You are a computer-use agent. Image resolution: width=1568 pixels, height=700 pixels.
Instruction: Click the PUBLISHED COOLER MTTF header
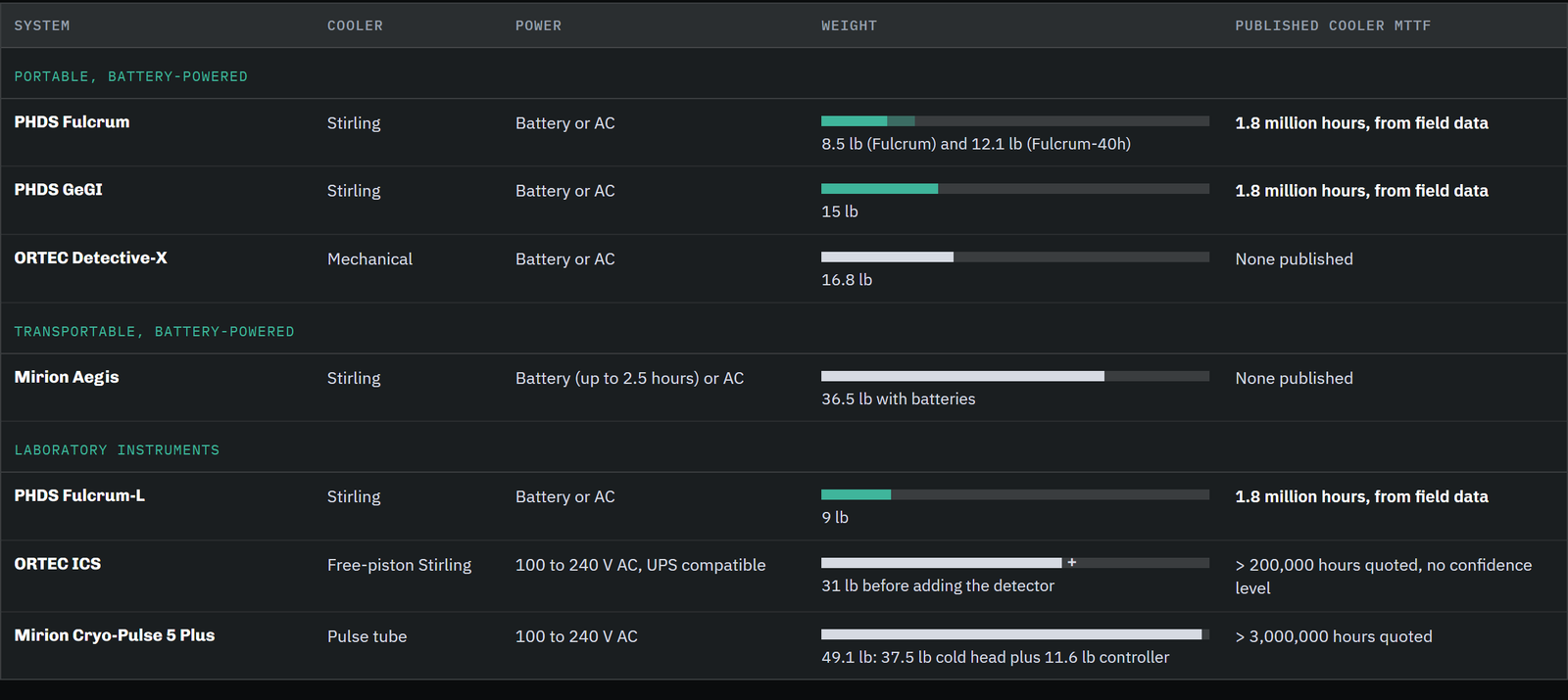pos(1333,25)
